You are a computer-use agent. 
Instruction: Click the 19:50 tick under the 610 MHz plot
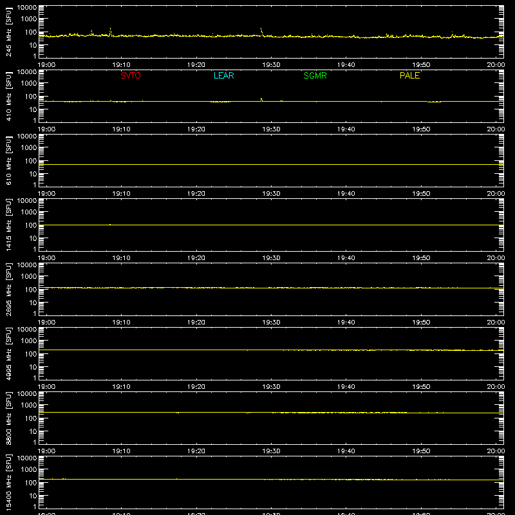click(x=421, y=194)
